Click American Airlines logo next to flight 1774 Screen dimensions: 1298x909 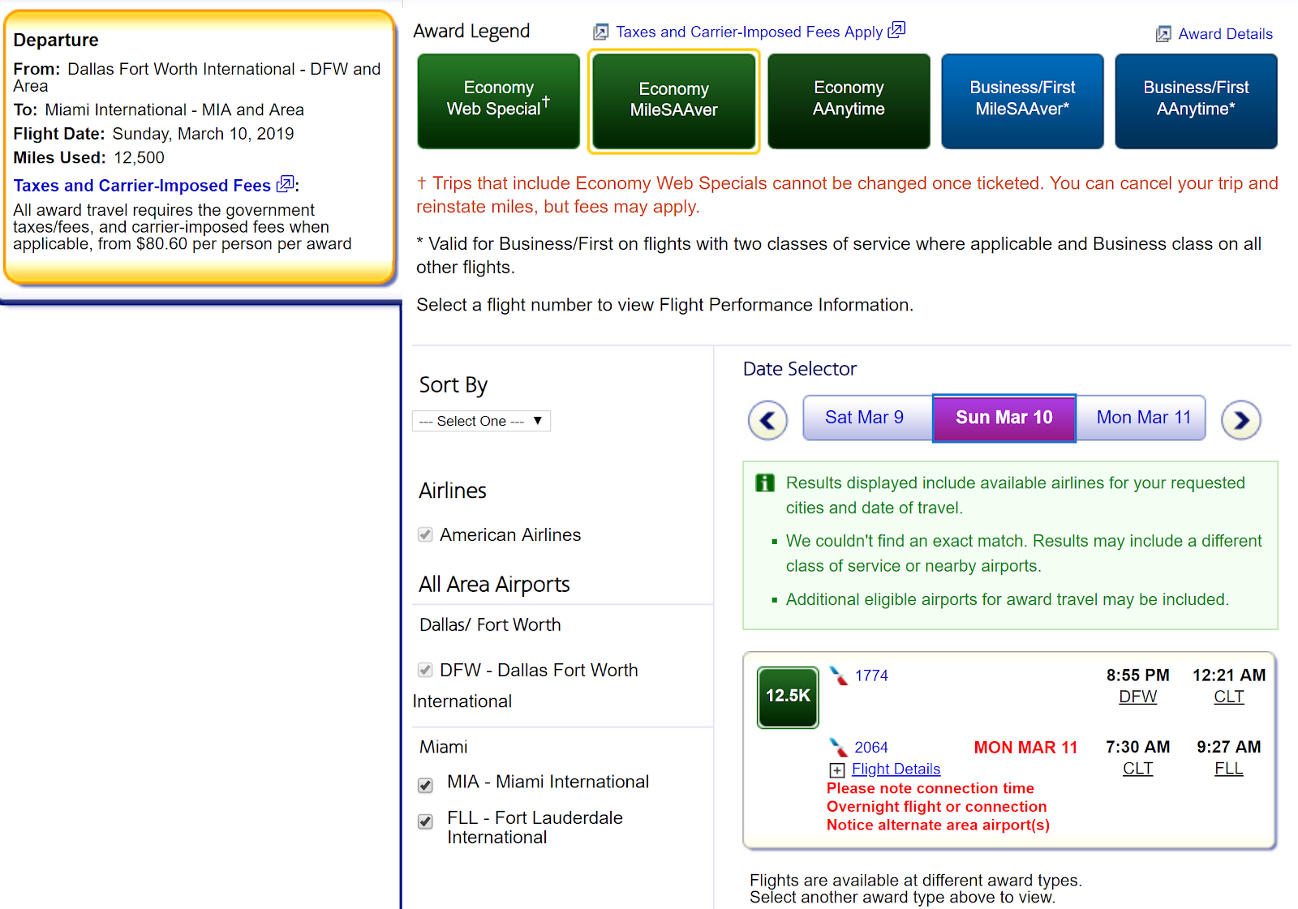[x=839, y=675]
